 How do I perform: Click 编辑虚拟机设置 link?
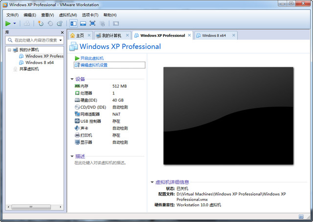tap(94, 65)
